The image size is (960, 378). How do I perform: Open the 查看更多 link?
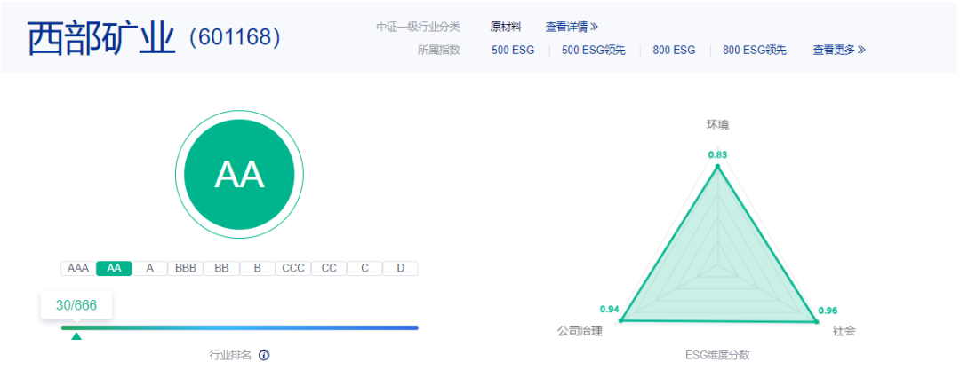click(839, 51)
